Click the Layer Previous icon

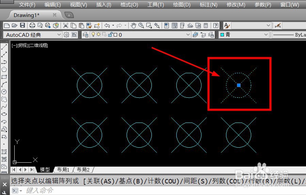pyautogui.click(x=203, y=35)
